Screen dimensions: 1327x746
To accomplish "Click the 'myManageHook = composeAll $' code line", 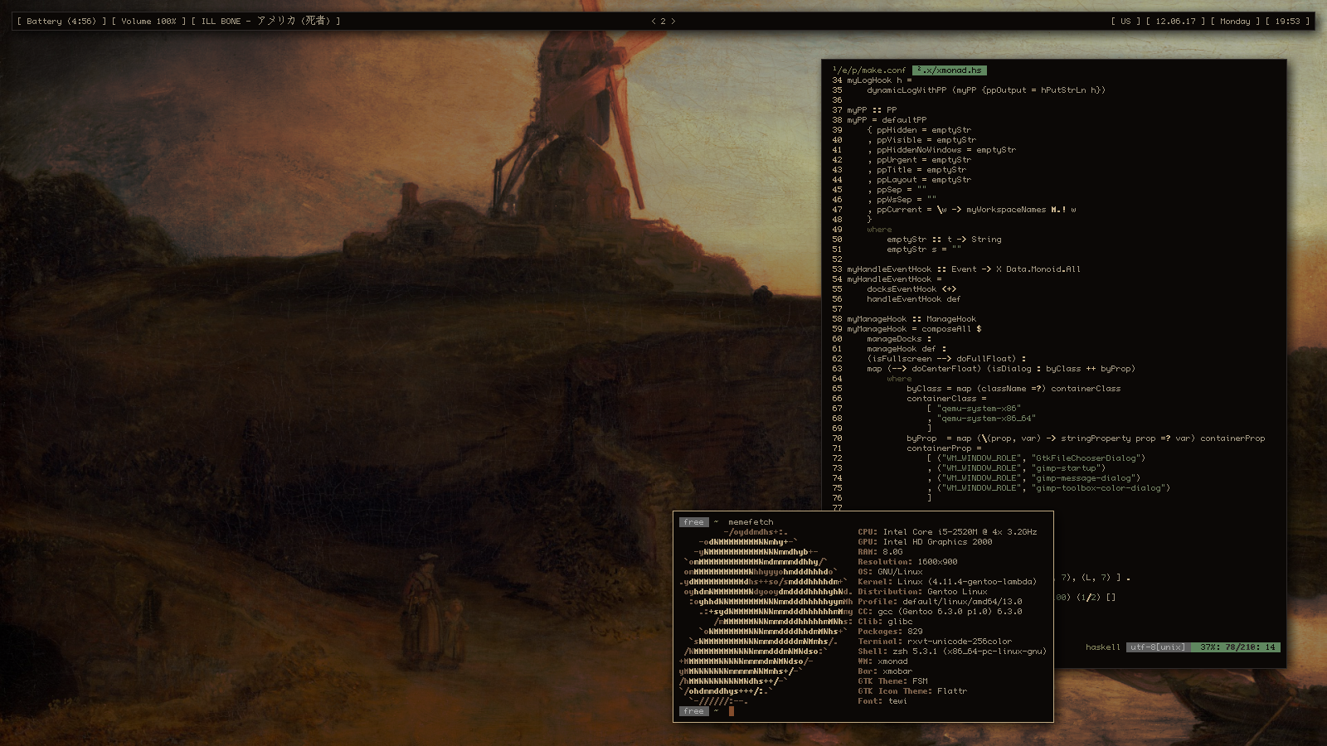I will [914, 329].
